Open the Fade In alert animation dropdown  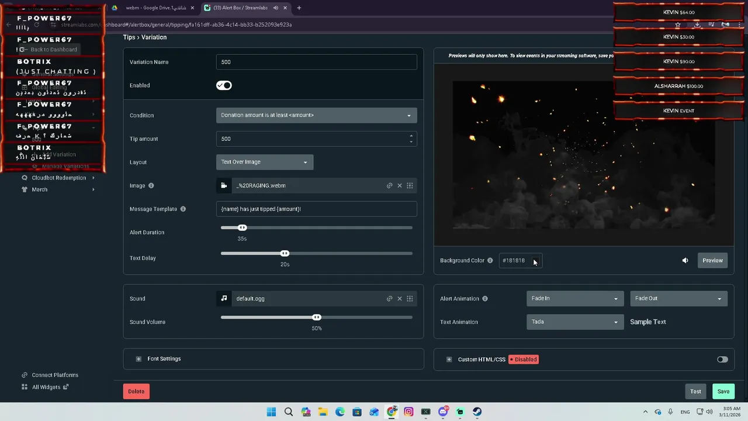pos(575,298)
